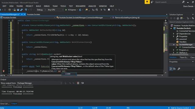
Task: Open the 100 % zoom dropdown
Action: pos(8,75)
